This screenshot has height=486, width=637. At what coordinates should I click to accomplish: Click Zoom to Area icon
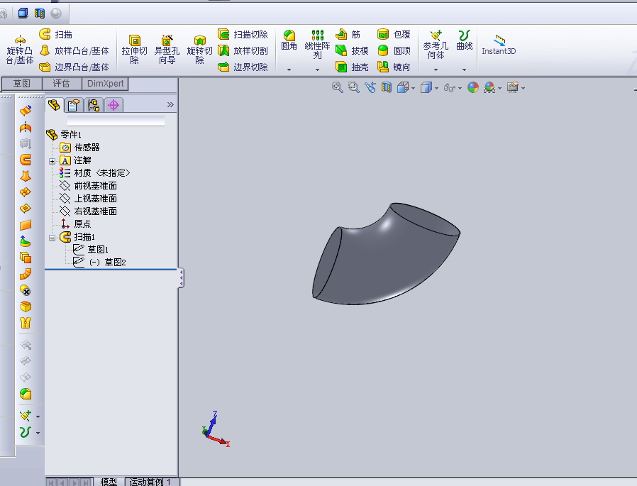[353, 87]
